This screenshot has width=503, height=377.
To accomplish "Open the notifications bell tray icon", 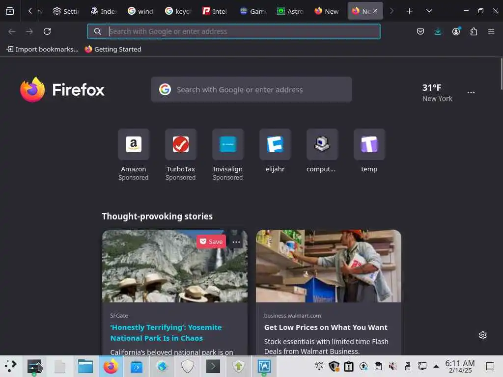I will point(319,366).
